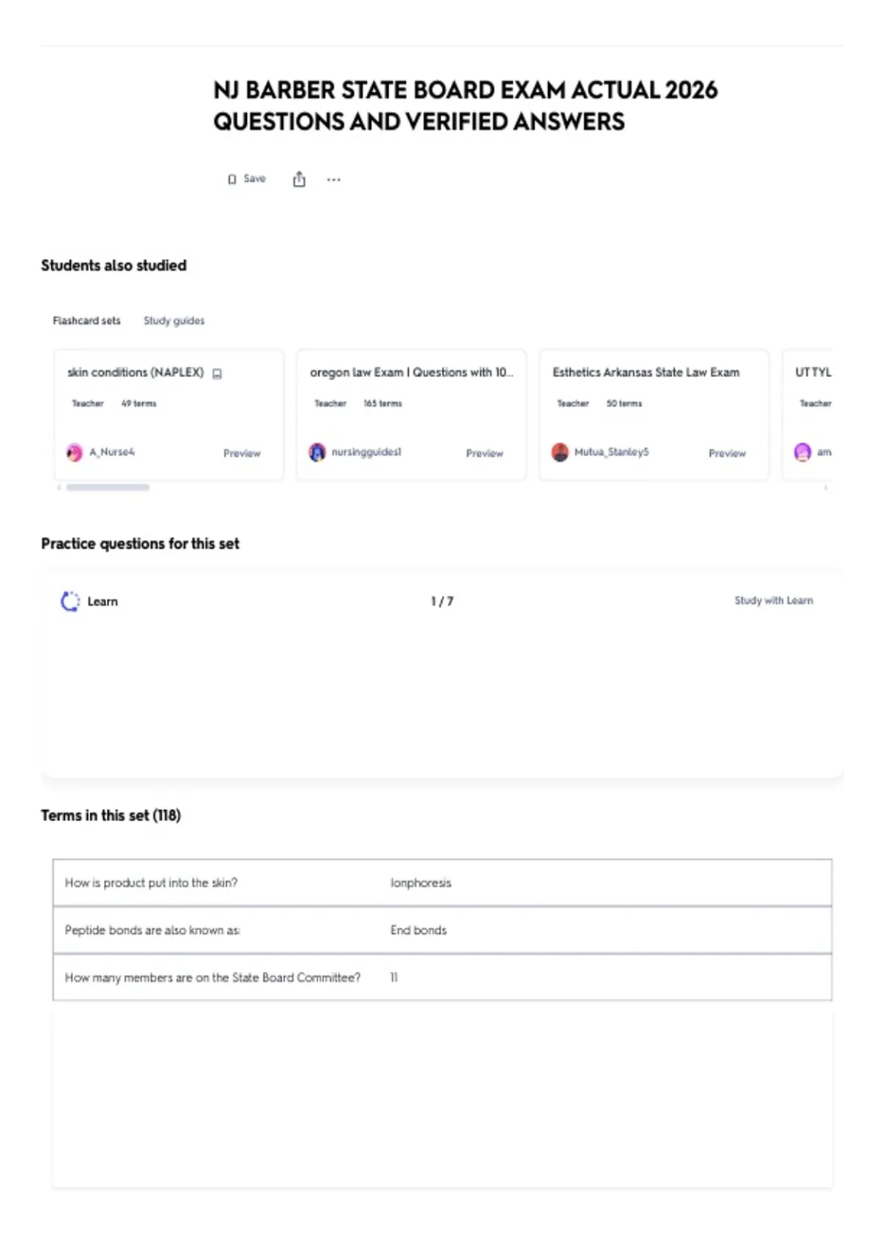Select the 'Peptide bonds are also known as' row
Screen dimensions: 884x1252
coord(442,930)
